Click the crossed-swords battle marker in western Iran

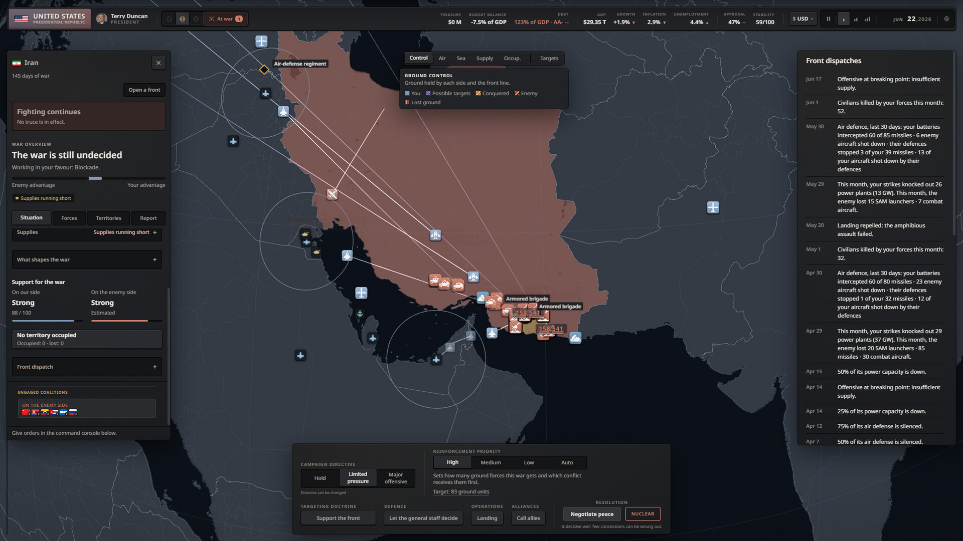click(x=332, y=194)
